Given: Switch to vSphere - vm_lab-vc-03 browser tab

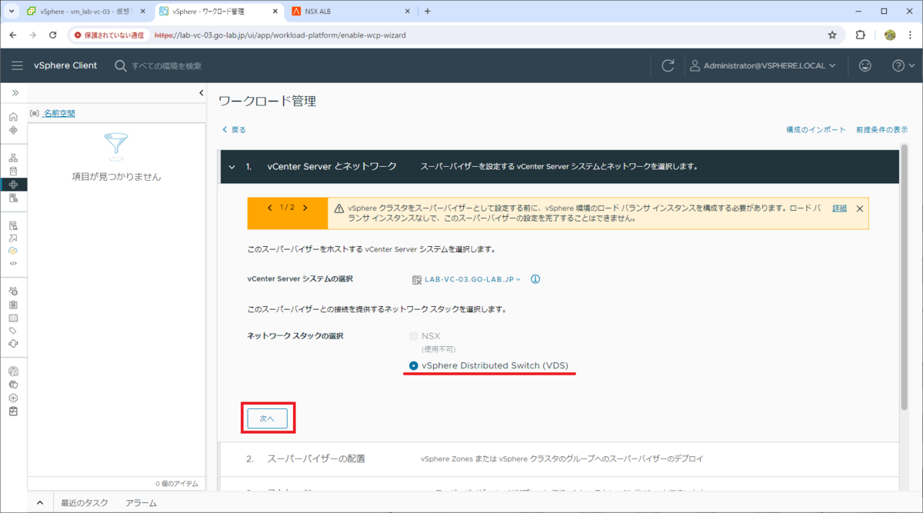Looking at the screenshot, I should click(87, 12).
